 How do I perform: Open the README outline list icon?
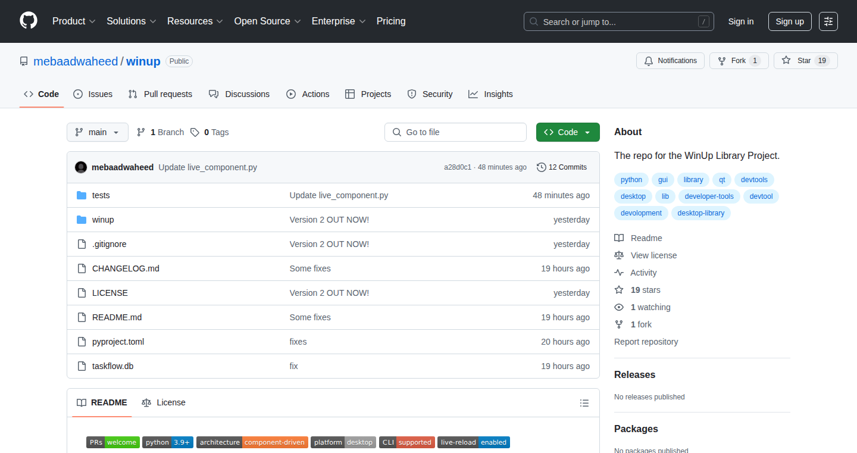point(584,403)
